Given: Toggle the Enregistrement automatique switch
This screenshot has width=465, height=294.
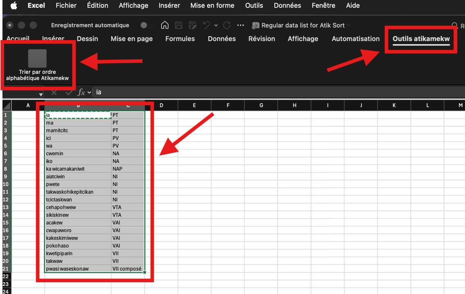Looking at the screenshot, I should coord(146,25).
